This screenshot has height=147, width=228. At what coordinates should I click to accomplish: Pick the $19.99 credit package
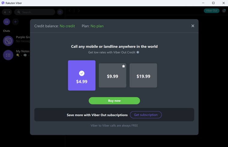(x=143, y=75)
